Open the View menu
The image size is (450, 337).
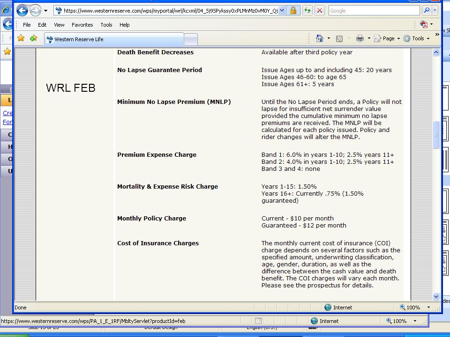(x=59, y=25)
